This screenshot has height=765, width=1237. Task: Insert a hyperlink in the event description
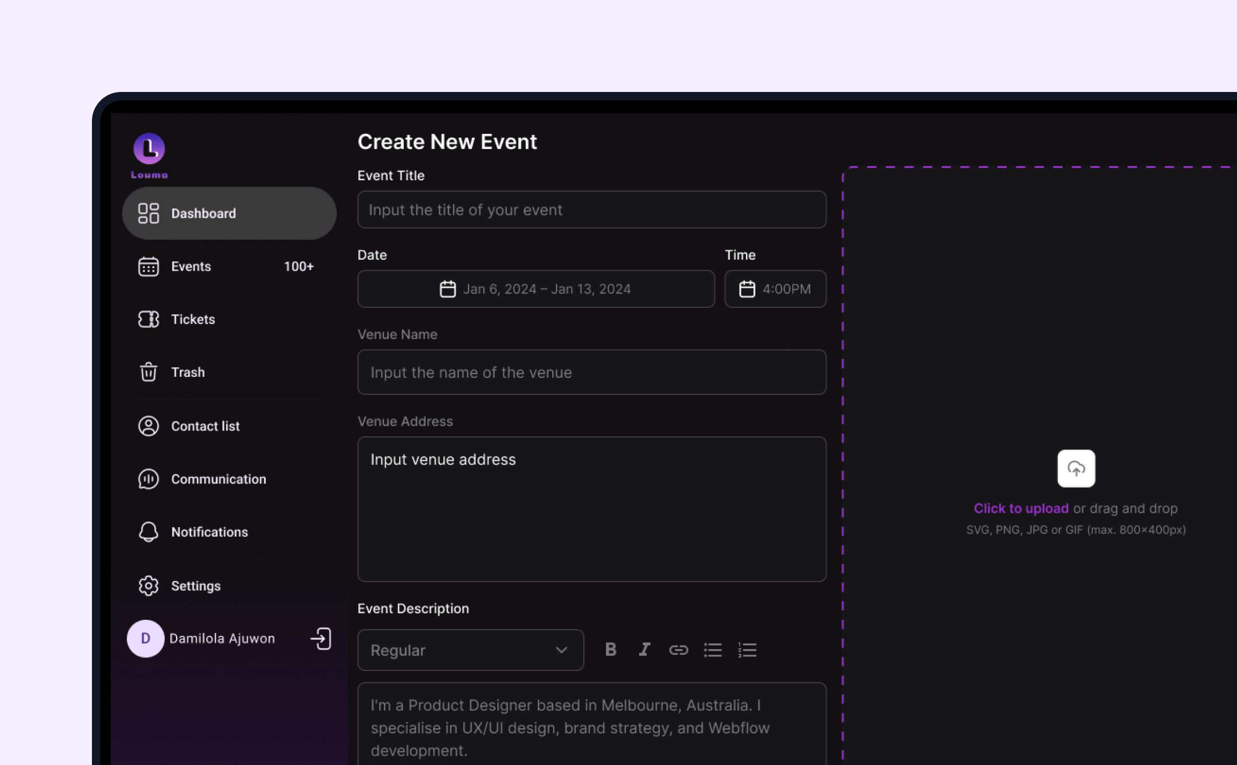pos(678,650)
